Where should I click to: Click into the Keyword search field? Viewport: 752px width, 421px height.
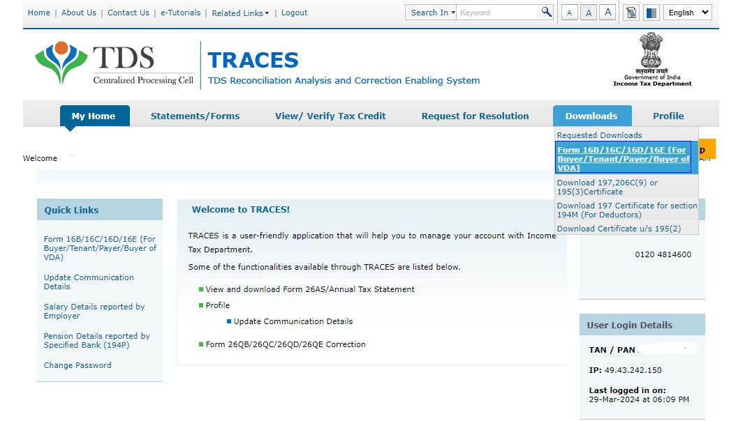[496, 13]
